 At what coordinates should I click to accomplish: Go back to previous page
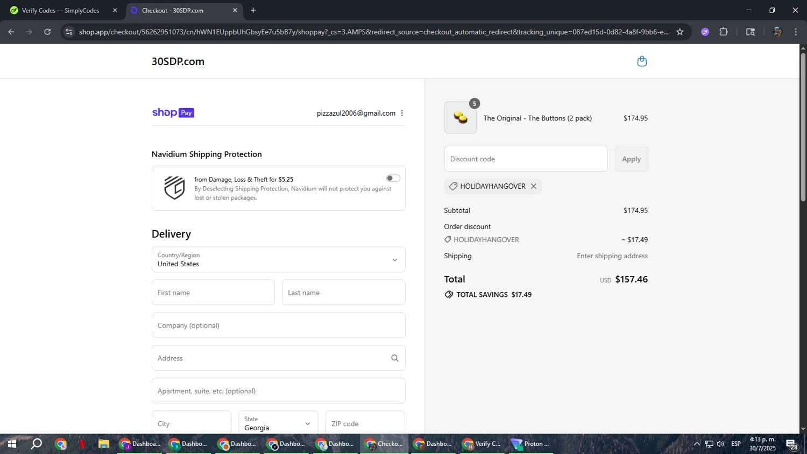point(11,32)
